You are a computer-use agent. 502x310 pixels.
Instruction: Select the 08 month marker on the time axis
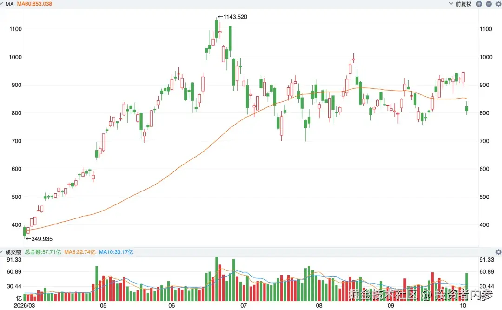[x=319, y=305]
